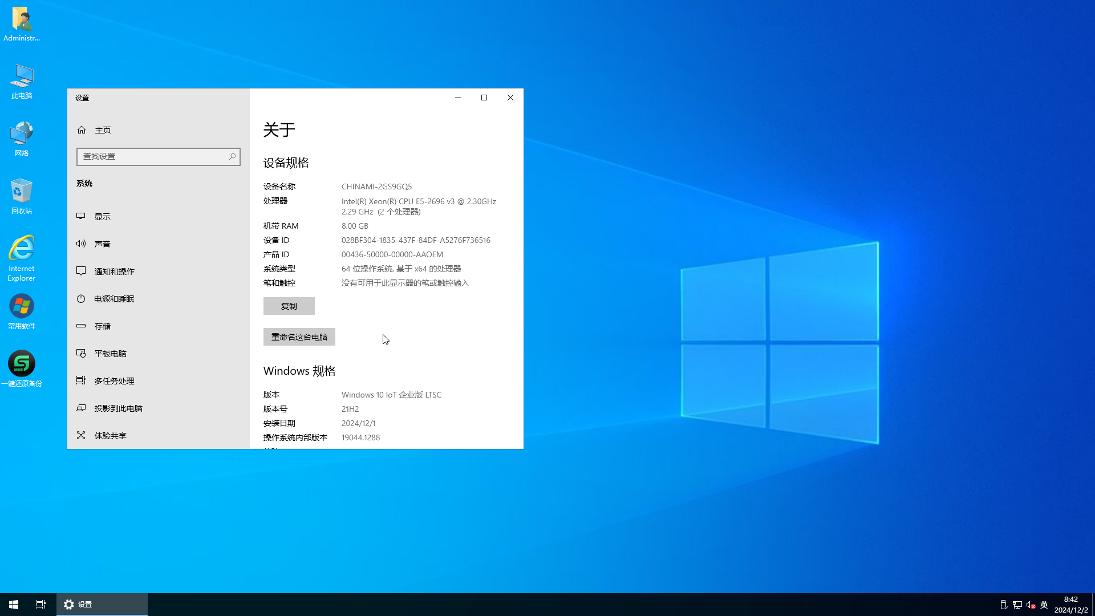This screenshot has height=616, width=1095.
Task: Click the 设备规格 section heading
Action: coord(286,163)
